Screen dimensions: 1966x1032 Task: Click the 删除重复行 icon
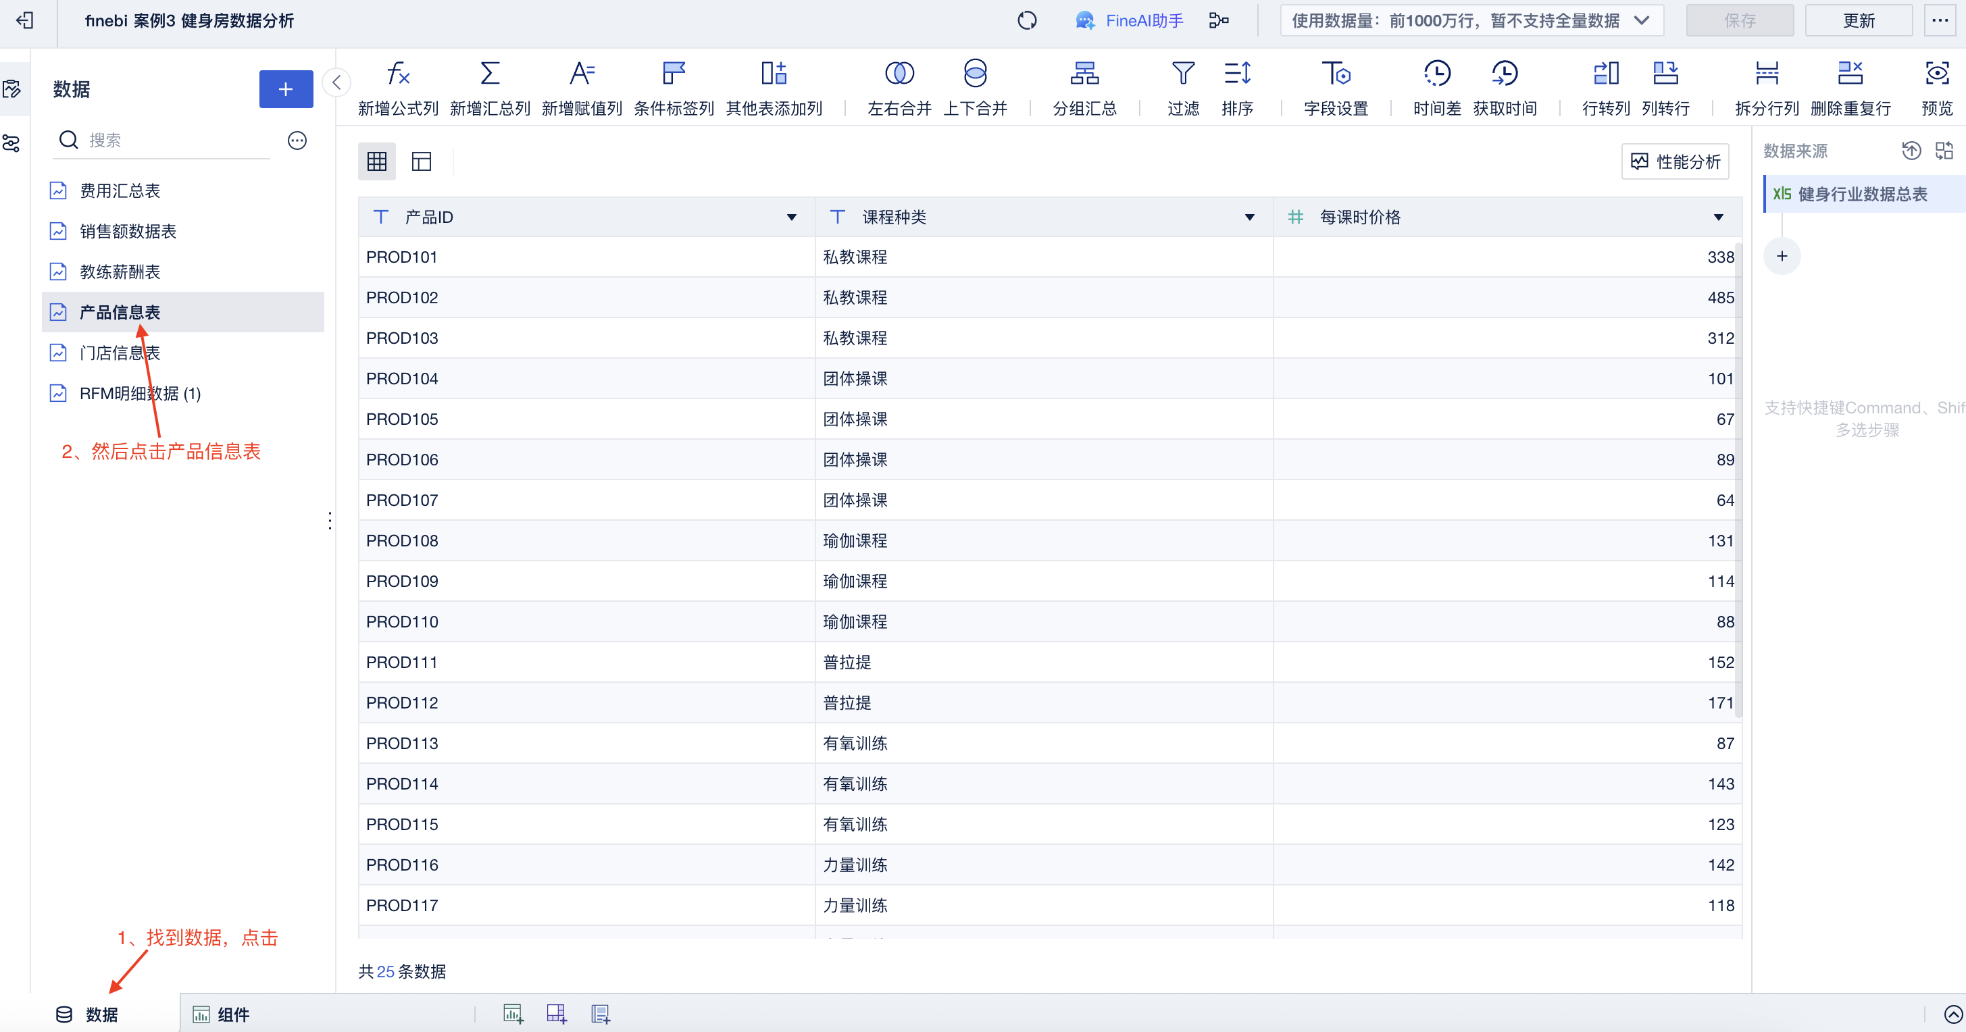pyautogui.click(x=1850, y=74)
